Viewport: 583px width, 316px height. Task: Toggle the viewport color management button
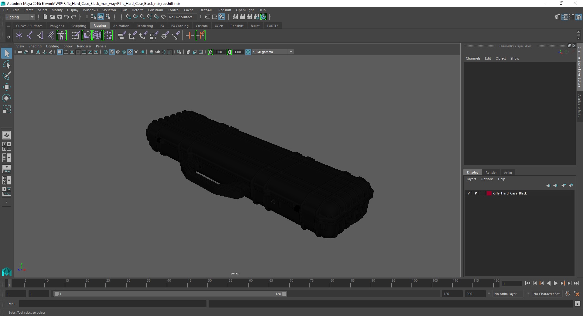(248, 52)
